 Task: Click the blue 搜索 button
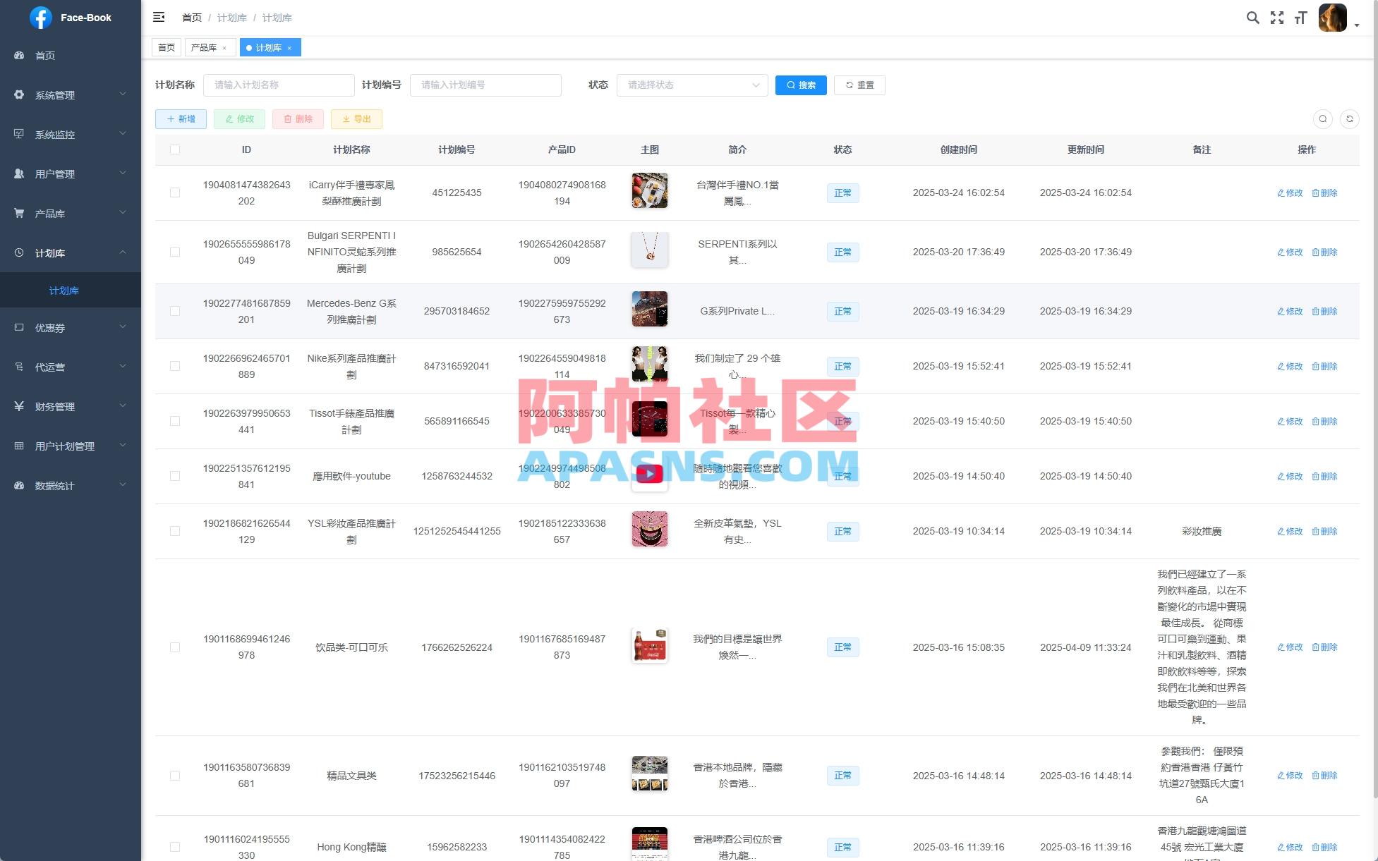click(x=801, y=85)
